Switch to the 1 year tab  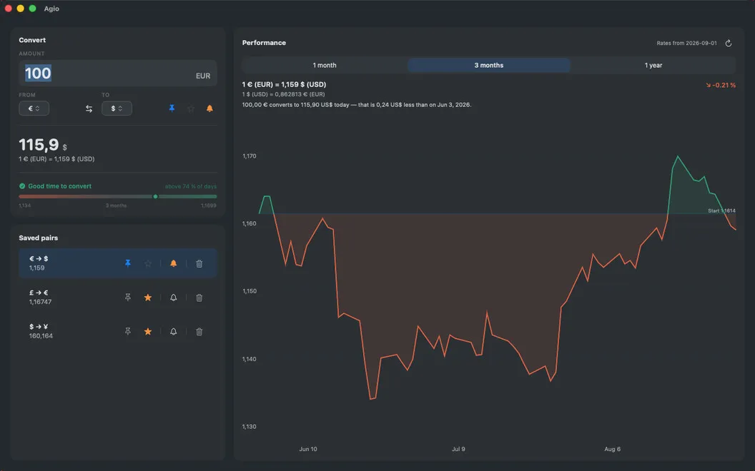point(653,66)
